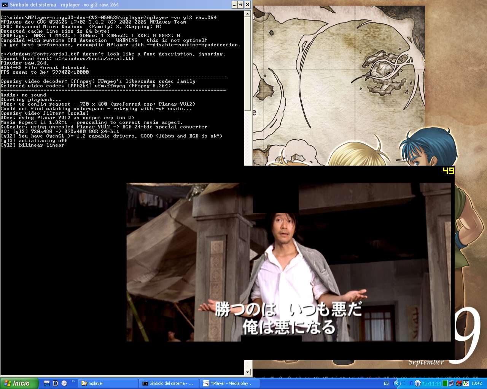Image resolution: width=487 pixels, height=389 pixels.
Task: Click the blue '47' tray icon
Action: tap(411, 384)
